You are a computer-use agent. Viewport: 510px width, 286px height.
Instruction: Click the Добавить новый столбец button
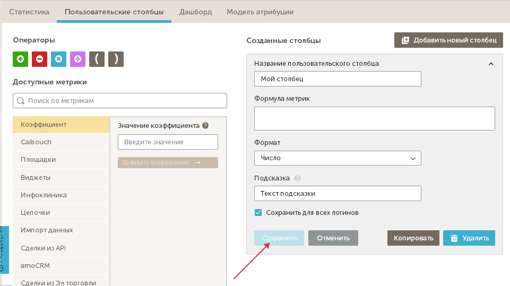(x=448, y=40)
